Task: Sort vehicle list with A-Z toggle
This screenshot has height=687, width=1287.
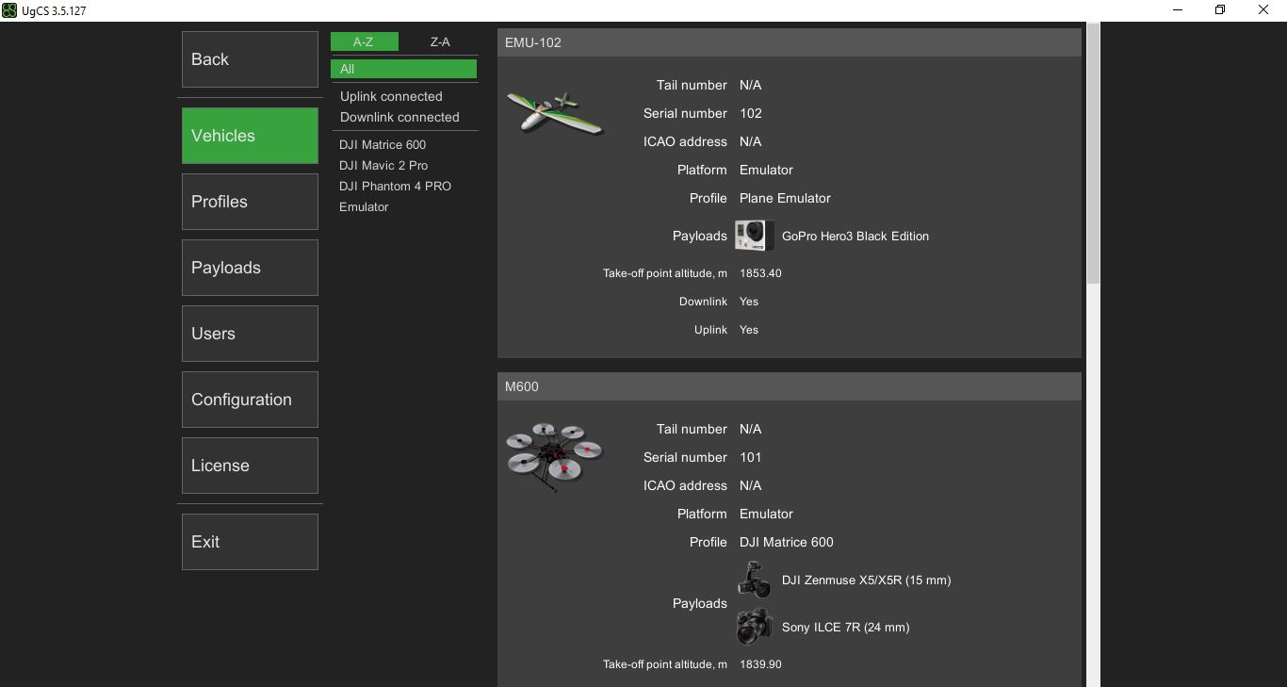Action: pos(364,41)
